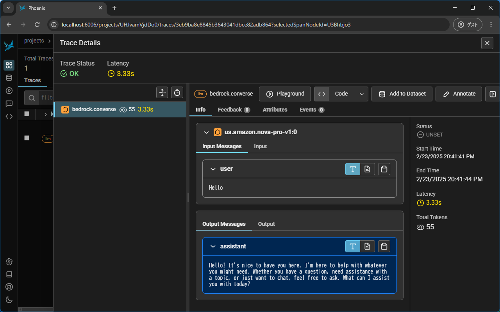Switch to the Attributes tab
Screen dimensions: 500x312
point(275,110)
